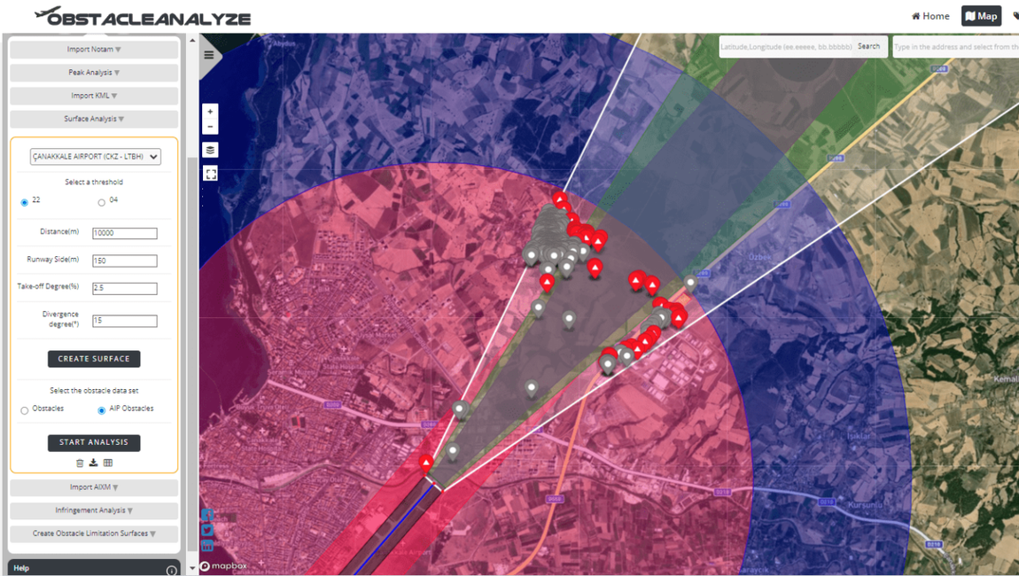
Task: Open the results table icon
Action: click(x=108, y=463)
